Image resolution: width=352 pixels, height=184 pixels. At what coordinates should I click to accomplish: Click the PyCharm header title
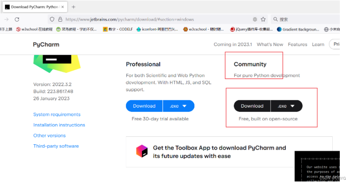pos(46,44)
